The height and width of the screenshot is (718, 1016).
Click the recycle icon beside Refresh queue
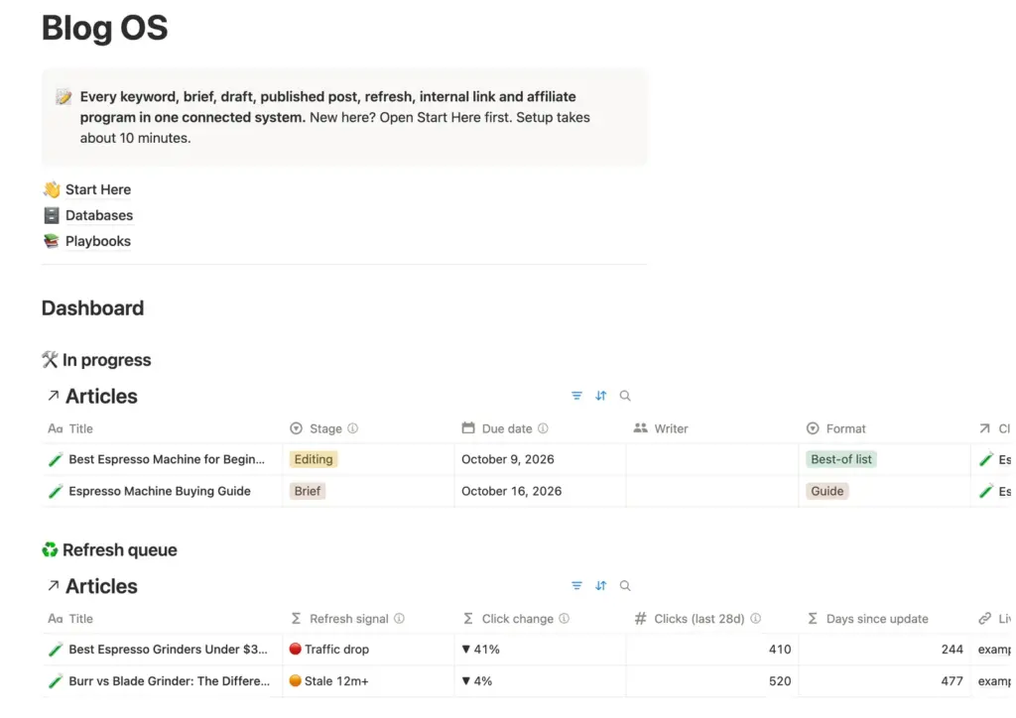[50, 549]
